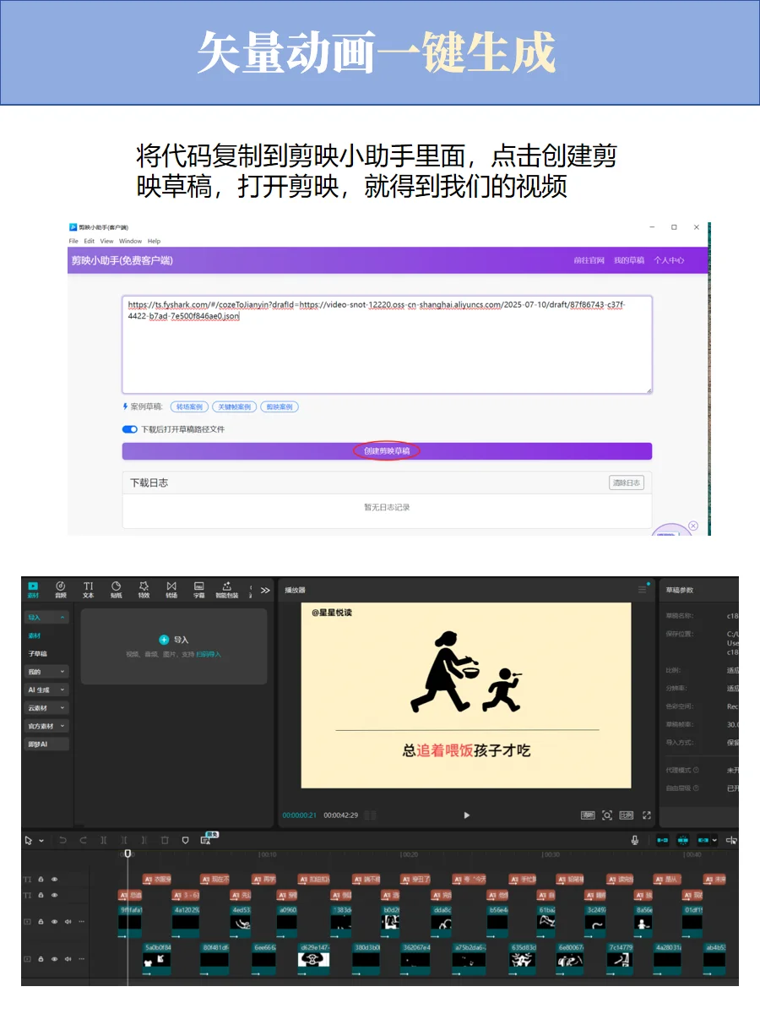Play the preview in the player

[466, 815]
